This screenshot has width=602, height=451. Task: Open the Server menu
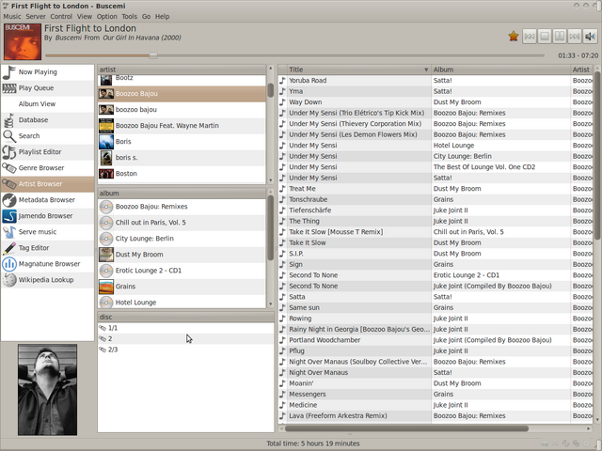[x=36, y=17]
